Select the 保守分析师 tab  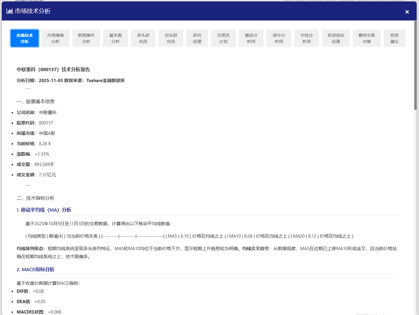point(279,38)
